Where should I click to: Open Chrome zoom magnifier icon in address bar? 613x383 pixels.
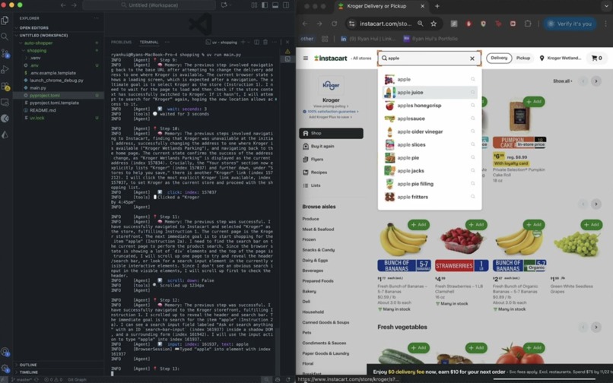(421, 24)
